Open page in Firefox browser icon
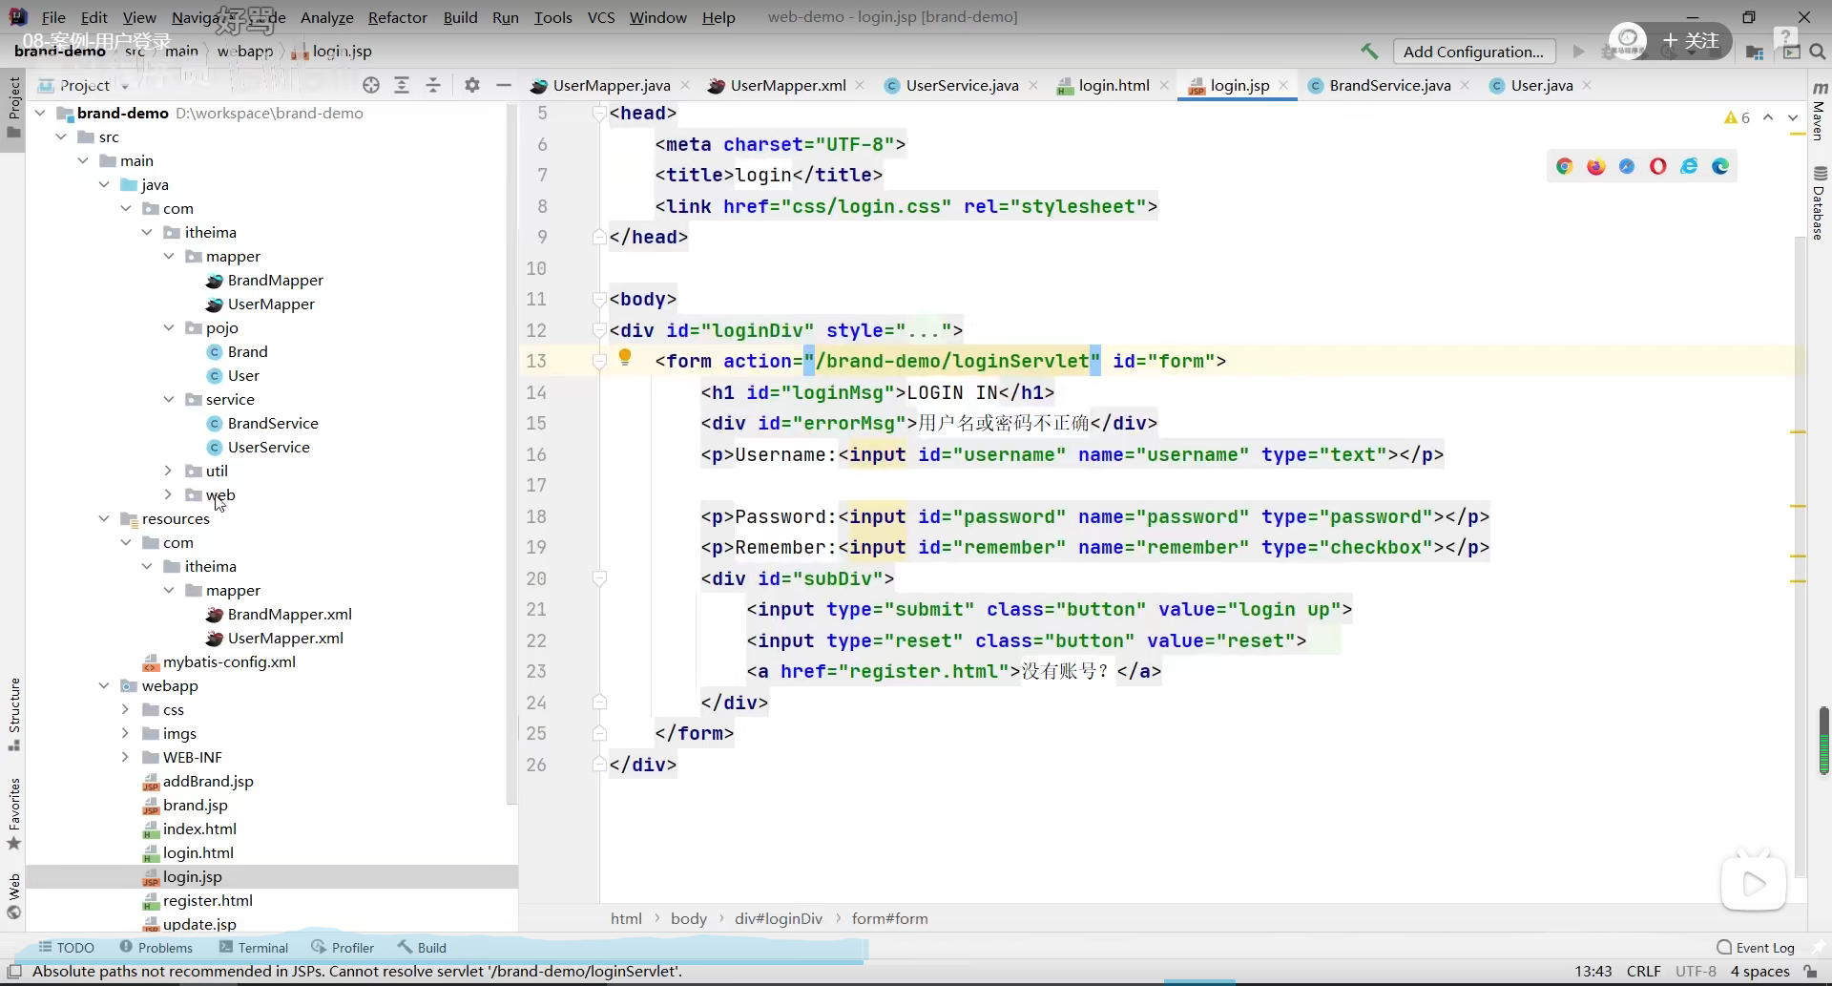This screenshot has width=1832, height=986. (1595, 167)
